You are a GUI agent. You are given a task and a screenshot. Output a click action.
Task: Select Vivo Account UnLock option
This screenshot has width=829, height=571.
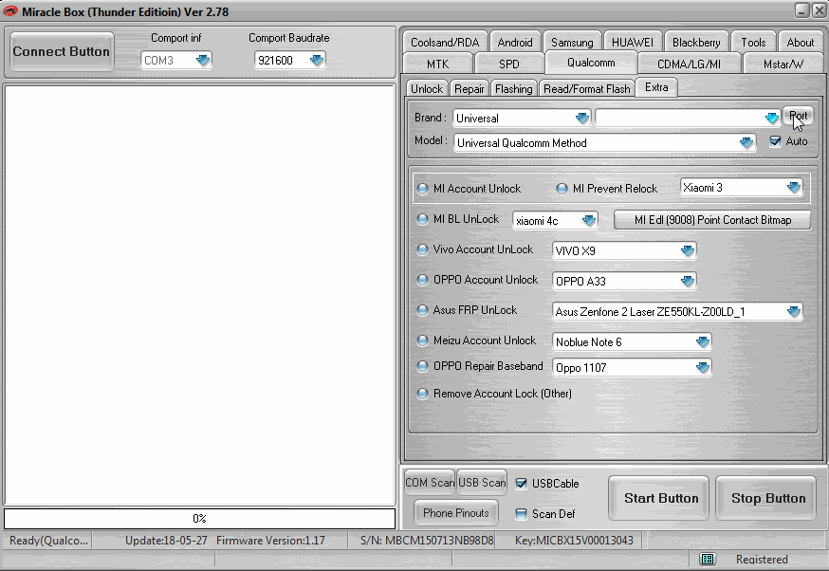[422, 249]
